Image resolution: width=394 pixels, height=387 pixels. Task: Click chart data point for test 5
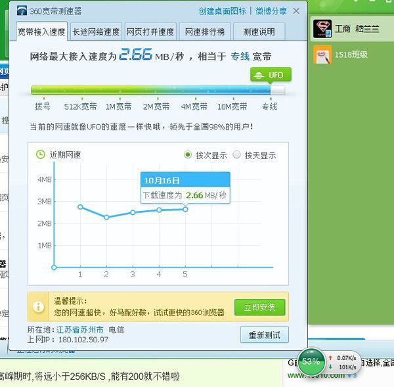pos(185,209)
